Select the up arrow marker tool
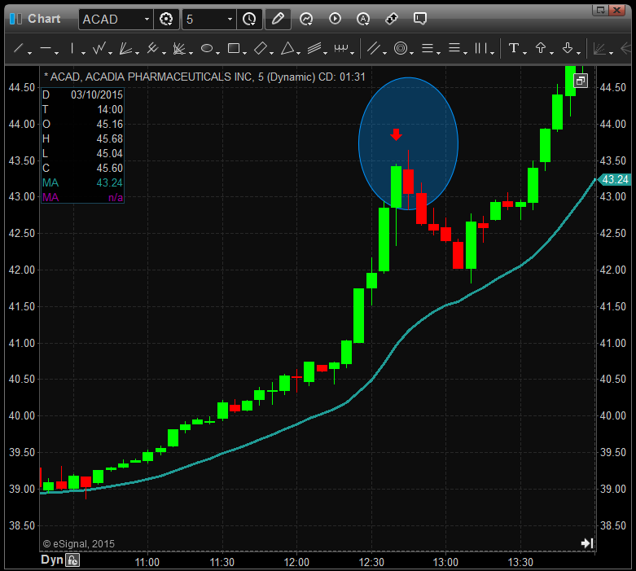 pos(540,48)
